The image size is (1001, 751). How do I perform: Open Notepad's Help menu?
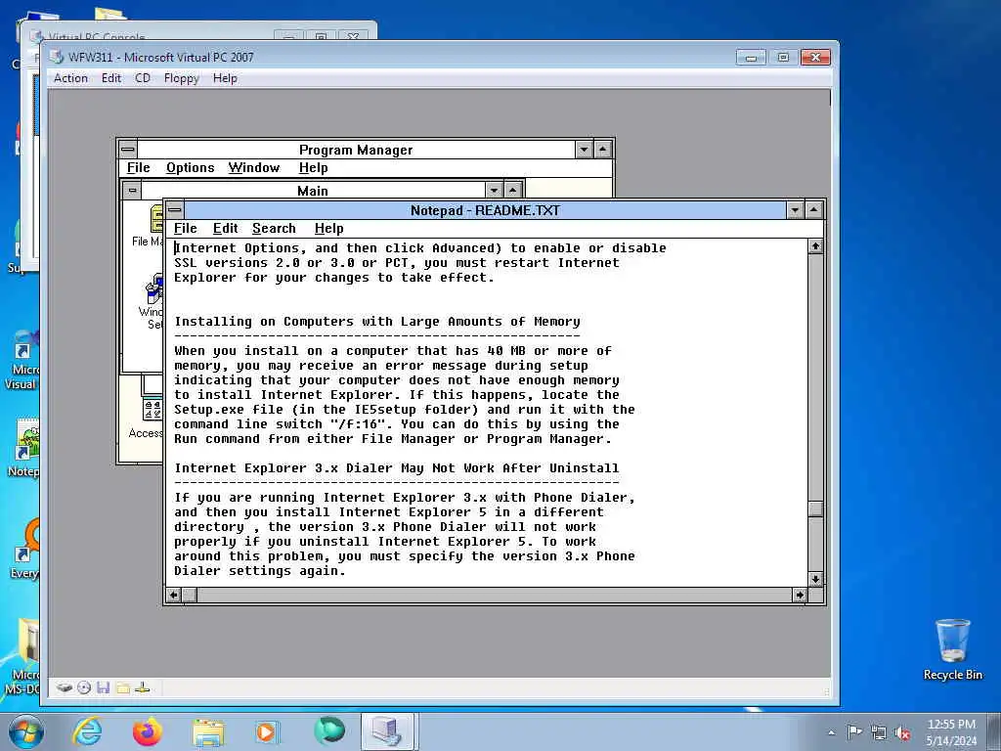pyautogui.click(x=328, y=229)
